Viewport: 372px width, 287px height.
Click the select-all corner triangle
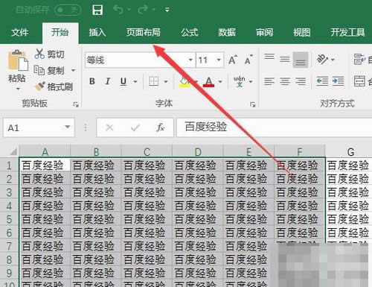click(x=13, y=151)
